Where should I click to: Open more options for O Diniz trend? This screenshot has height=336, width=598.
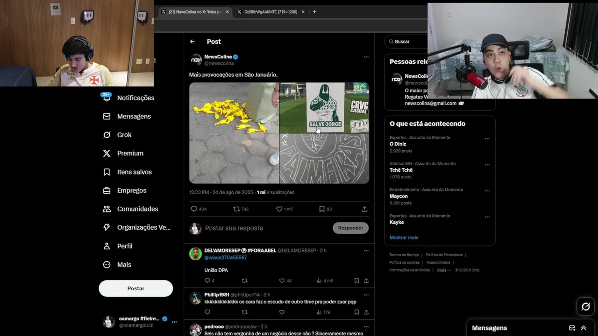pyautogui.click(x=487, y=139)
